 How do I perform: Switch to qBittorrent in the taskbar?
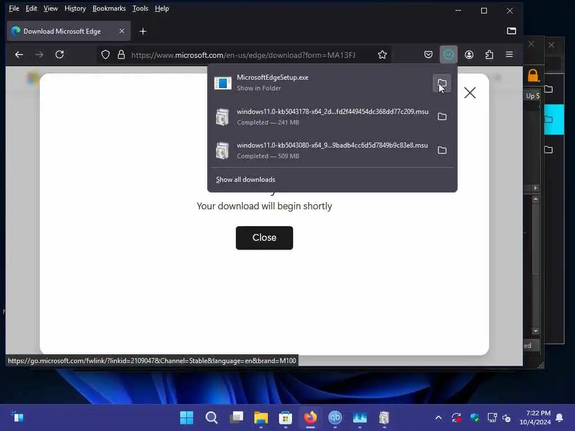tap(335, 418)
